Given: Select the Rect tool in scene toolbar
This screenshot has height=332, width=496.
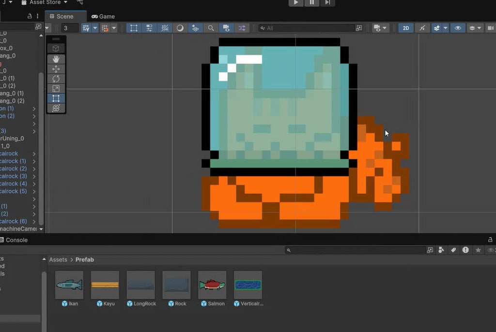Looking at the screenshot, I should (56, 98).
